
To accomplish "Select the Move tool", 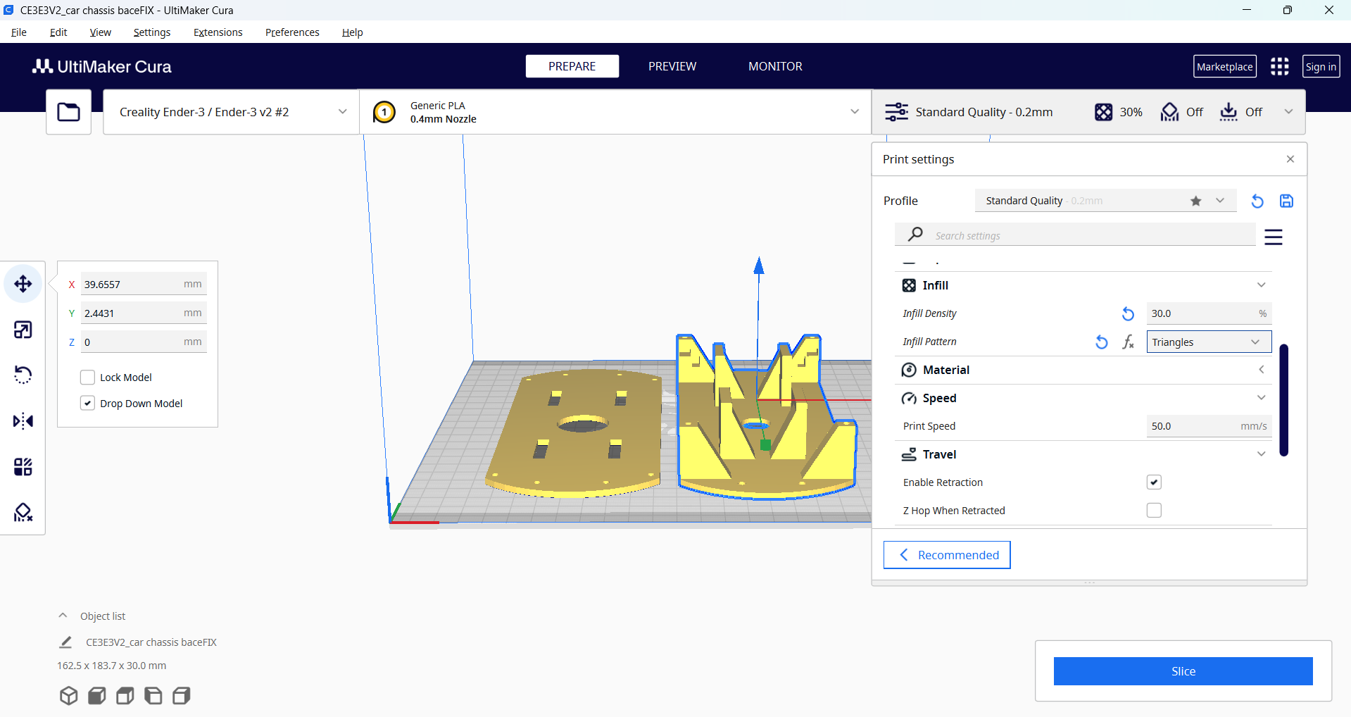I will pyautogui.click(x=23, y=284).
